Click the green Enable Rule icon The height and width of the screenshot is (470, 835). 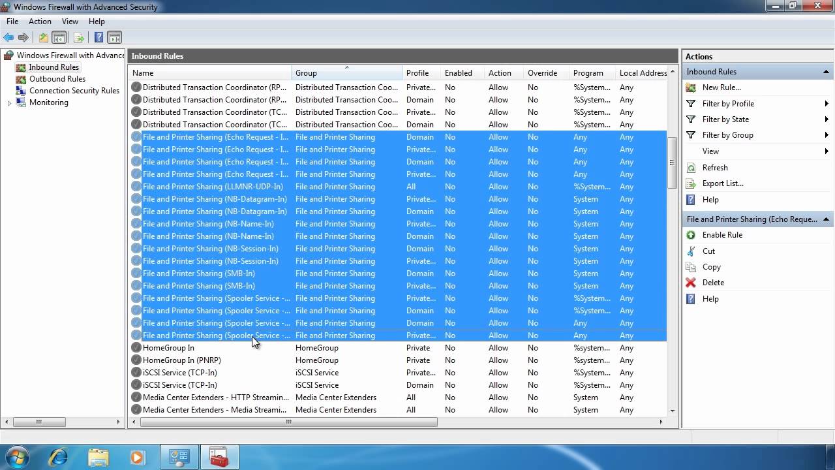coord(691,235)
